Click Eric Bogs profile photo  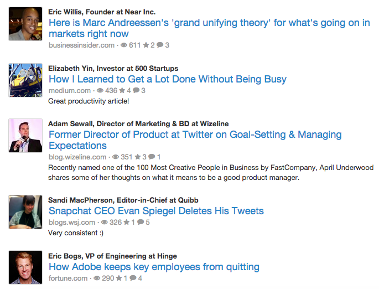[x=25, y=268]
